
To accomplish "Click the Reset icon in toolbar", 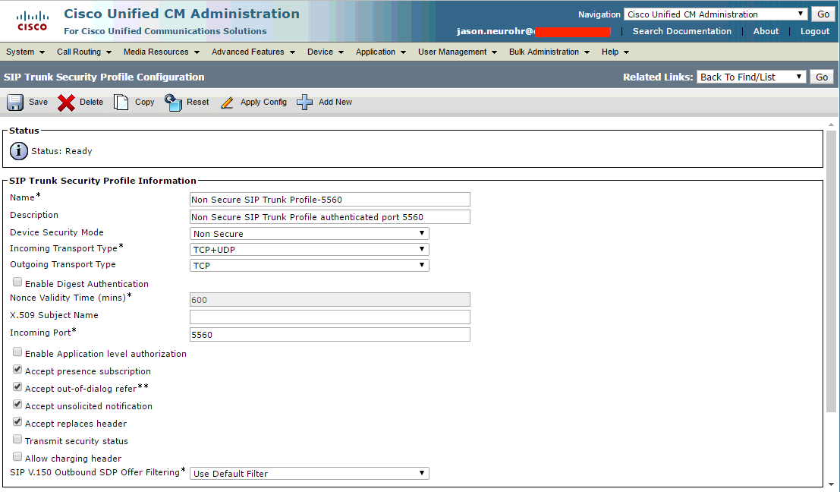I will [173, 102].
